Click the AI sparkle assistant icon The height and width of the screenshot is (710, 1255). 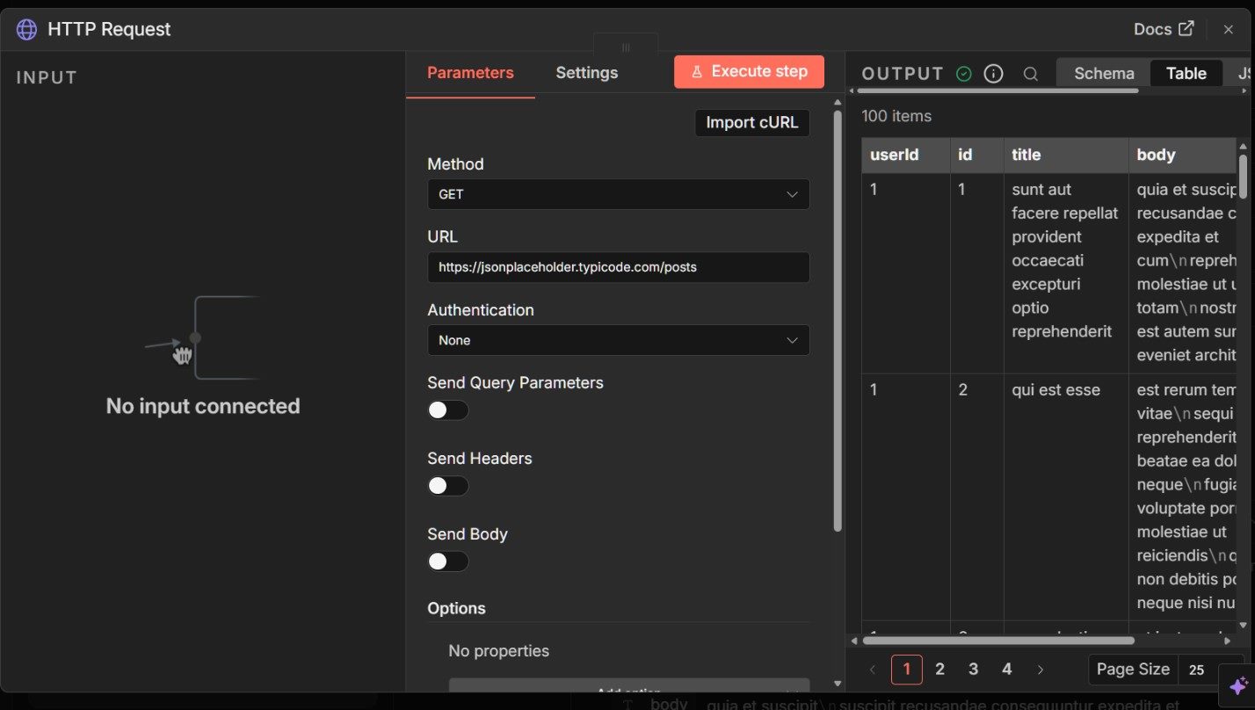(x=1238, y=686)
